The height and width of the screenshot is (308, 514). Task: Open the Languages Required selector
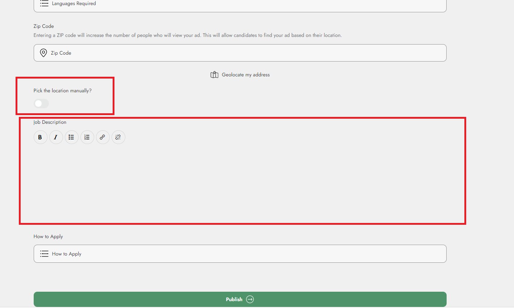[240, 4]
